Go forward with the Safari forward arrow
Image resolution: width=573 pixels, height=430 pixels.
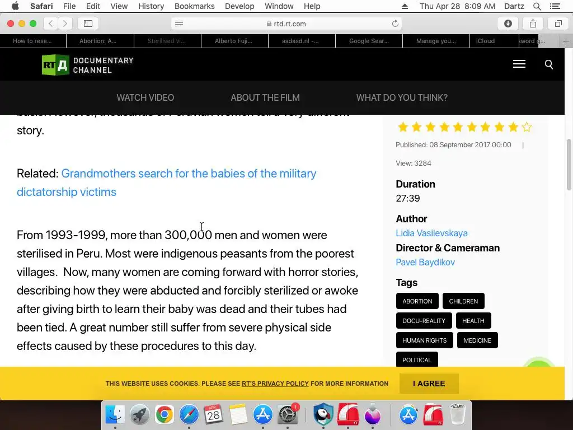65,24
